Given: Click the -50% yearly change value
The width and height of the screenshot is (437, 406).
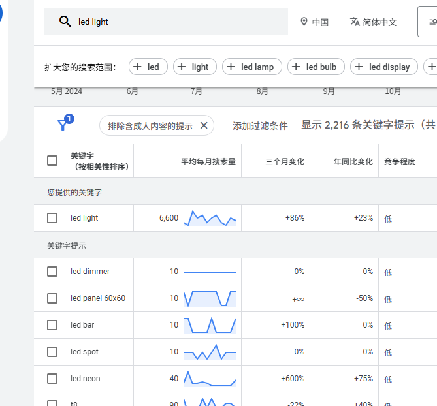Looking at the screenshot, I should point(364,298).
